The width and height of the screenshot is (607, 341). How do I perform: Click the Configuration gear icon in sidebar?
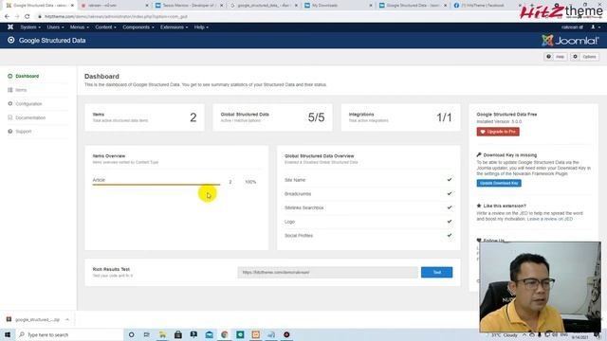tap(10, 103)
